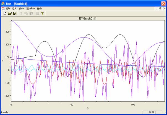Click the NUM indicator in status bar
Image resolution: width=167 pixels, height=115 pixels.
tap(152, 113)
